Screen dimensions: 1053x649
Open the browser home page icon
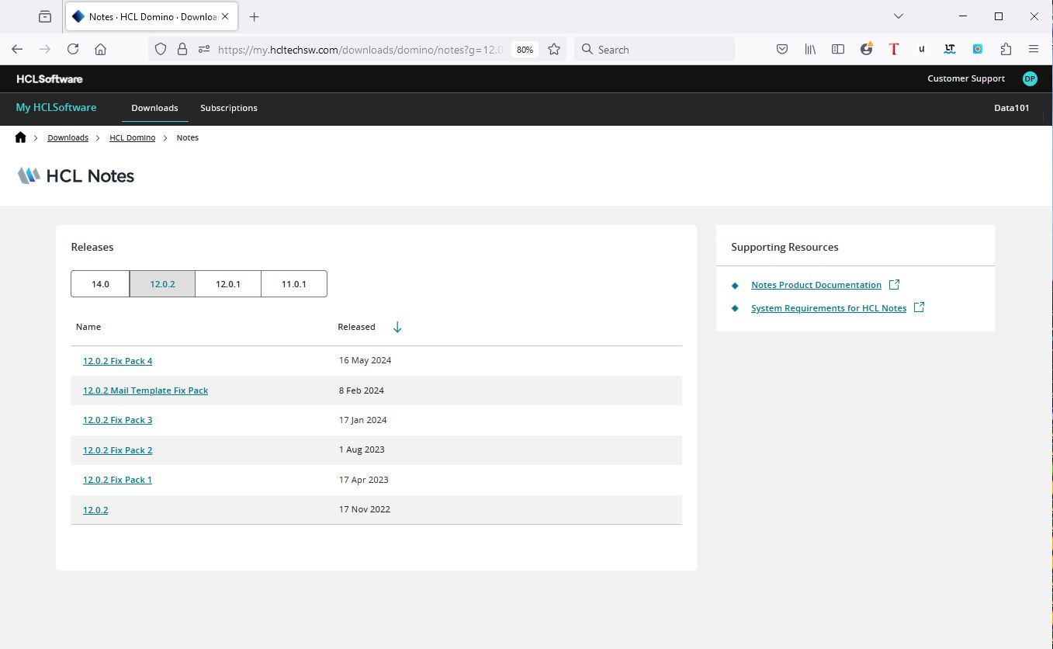101,49
